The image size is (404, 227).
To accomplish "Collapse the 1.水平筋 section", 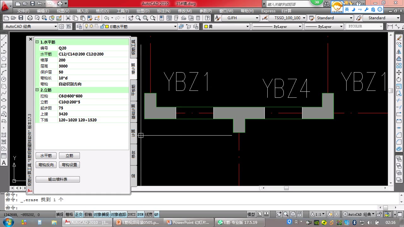I will 37,42.
